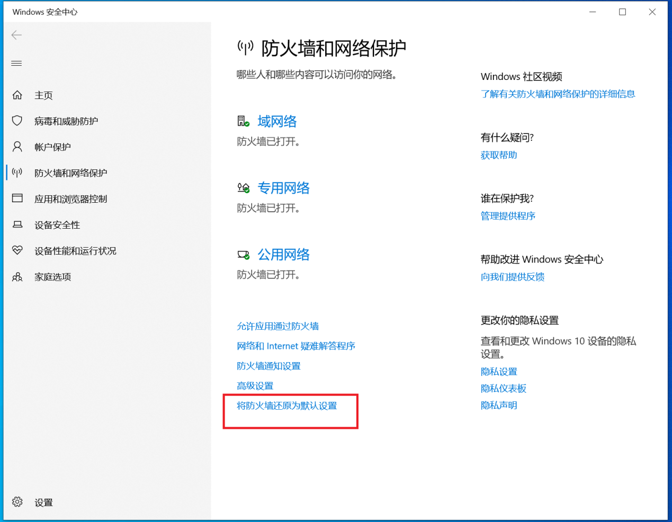Screen dimensions: 672x522
Task: Open 专用网络 firewall settings
Action: [283, 188]
